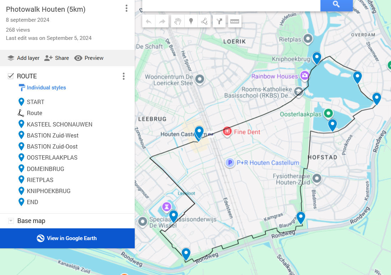This screenshot has height=275, width=391.
Task: Click into the map search input field
Action: click(x=231, y=5)
